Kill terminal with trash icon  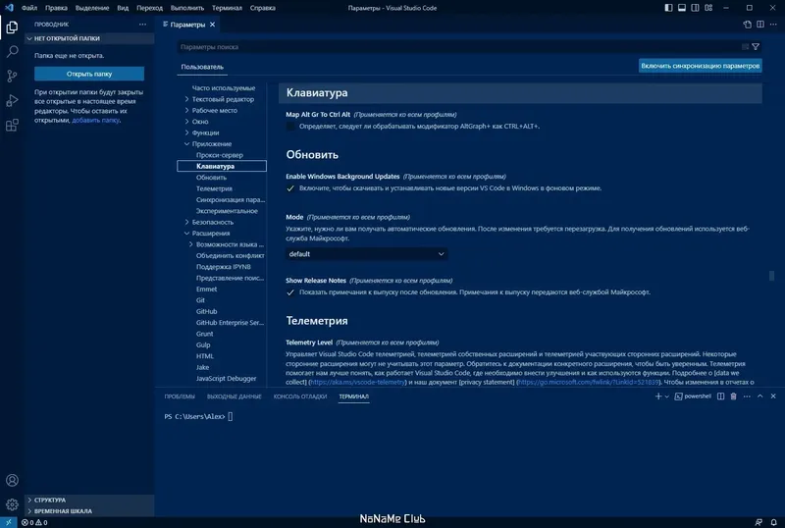(x=733, y=396)
